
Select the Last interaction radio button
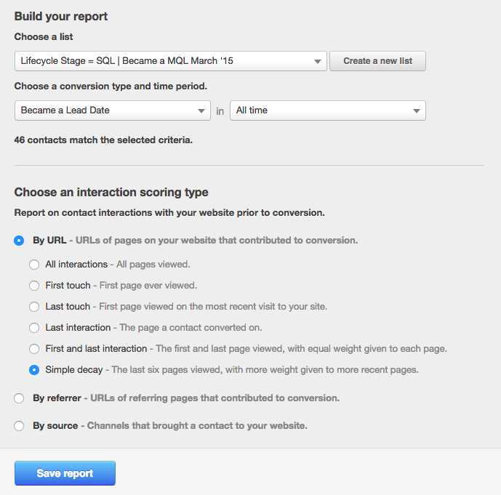[34, 328]
